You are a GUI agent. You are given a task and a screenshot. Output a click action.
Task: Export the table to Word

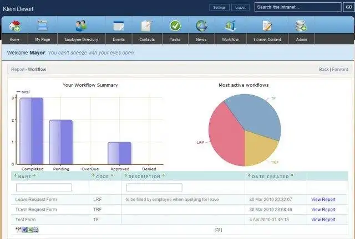pos(24,230)
